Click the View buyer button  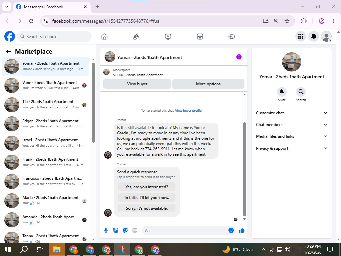(137, 84)
